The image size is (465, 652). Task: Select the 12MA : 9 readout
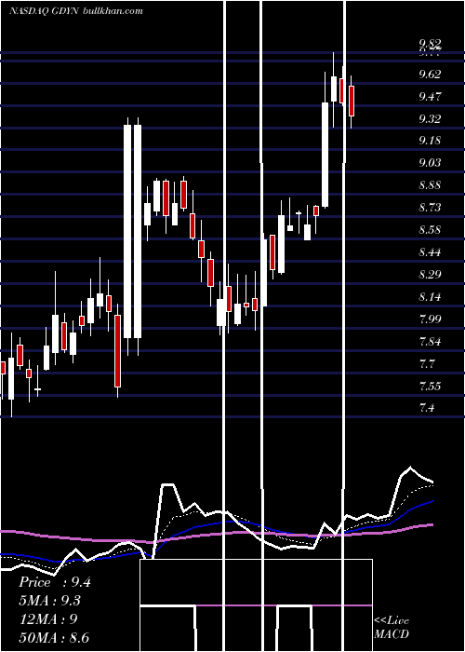coord(48,619)
